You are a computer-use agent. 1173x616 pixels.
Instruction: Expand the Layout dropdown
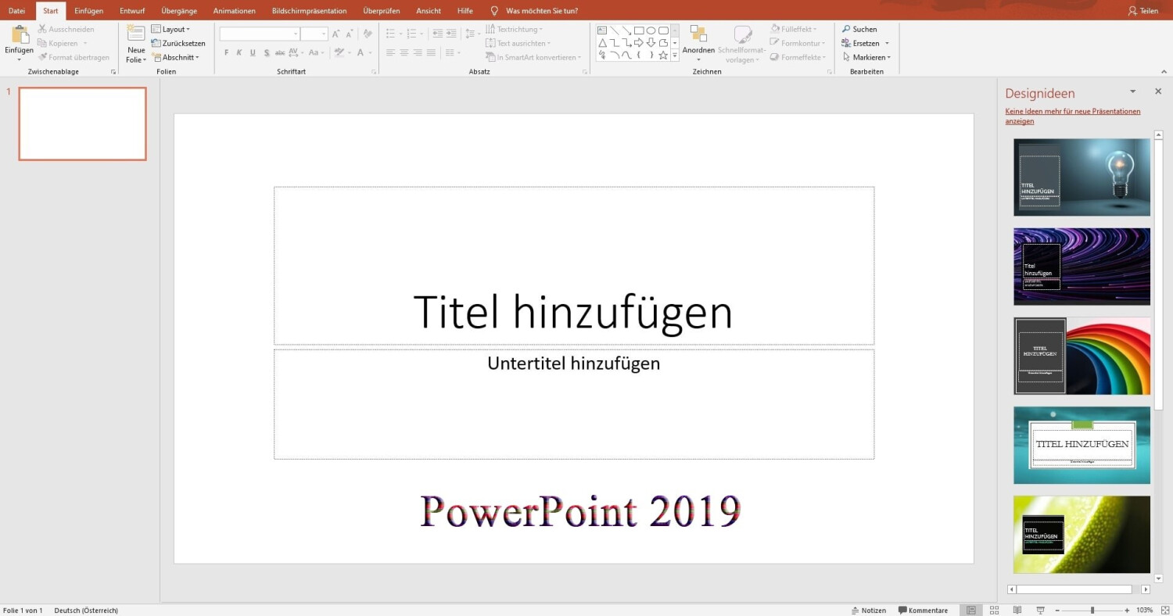pos(176,30)
